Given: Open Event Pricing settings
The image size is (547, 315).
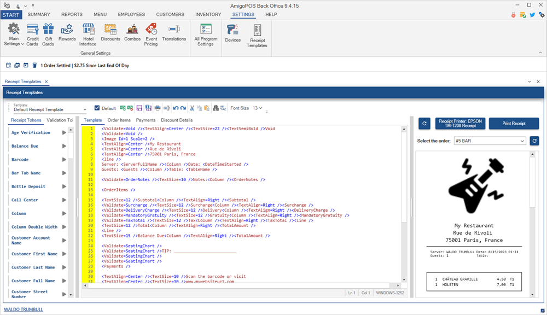Looking at the screenshot, I should point(151,34).
